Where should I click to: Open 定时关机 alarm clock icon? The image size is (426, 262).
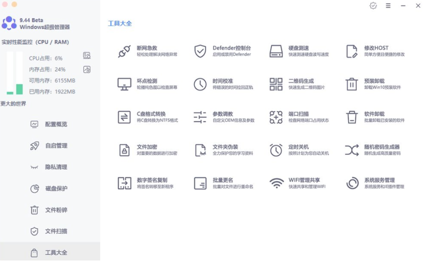pyautogui.click(x=276, y=150)
